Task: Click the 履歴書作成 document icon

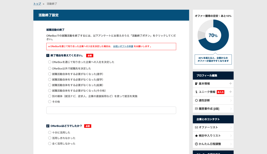Action: point(196,109)
